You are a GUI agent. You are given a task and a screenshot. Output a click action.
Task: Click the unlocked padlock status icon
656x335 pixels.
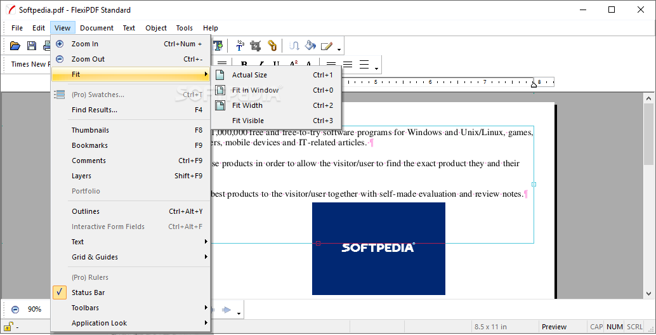tap(8, 326)
